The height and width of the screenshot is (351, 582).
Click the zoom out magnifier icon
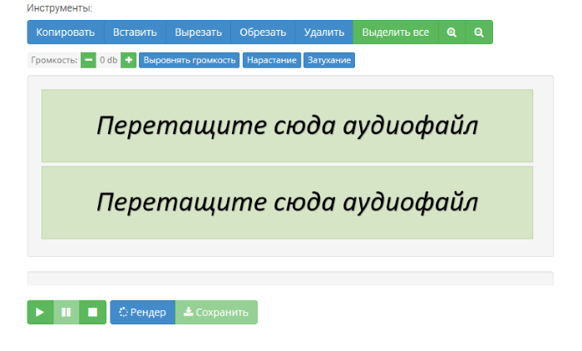click(x=479, y=32)
